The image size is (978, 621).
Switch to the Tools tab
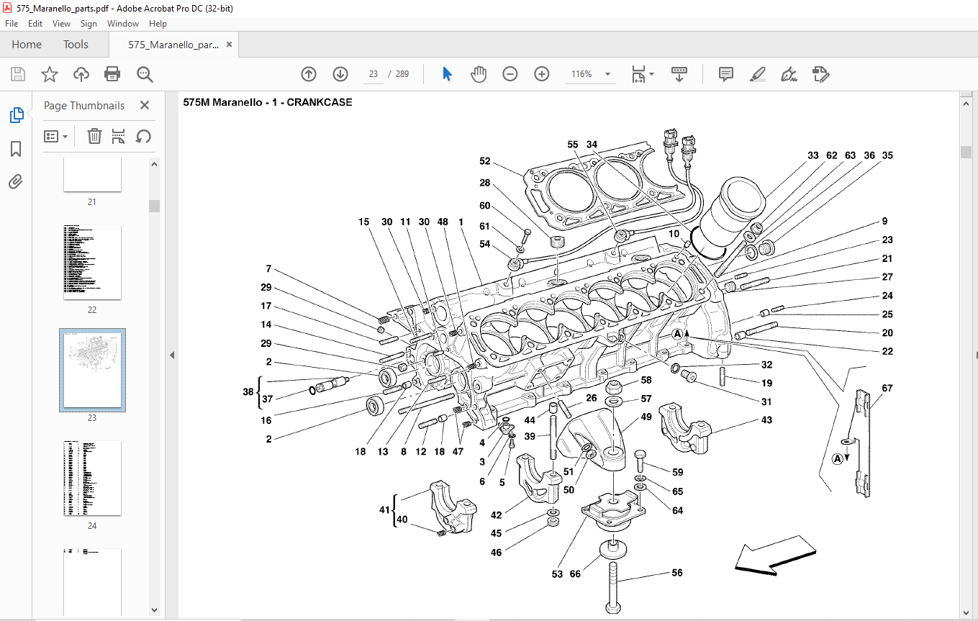click(76, 45)
